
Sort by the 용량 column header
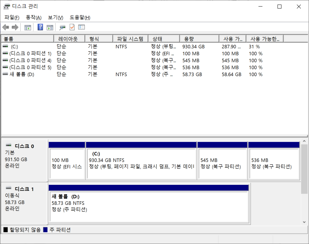199,39
